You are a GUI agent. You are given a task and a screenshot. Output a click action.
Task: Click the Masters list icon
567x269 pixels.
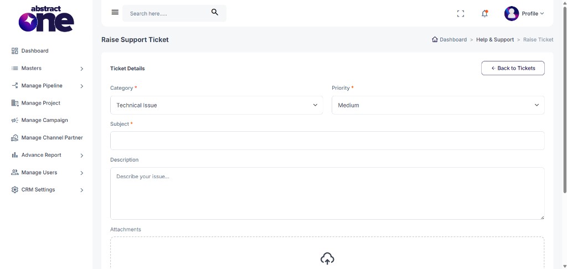coord(15,68)
